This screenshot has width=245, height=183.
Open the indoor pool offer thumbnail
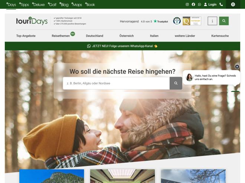click(x=122, y=176)
